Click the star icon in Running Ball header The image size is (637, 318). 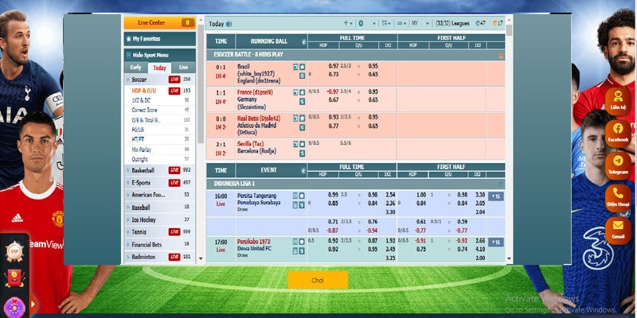303,41
